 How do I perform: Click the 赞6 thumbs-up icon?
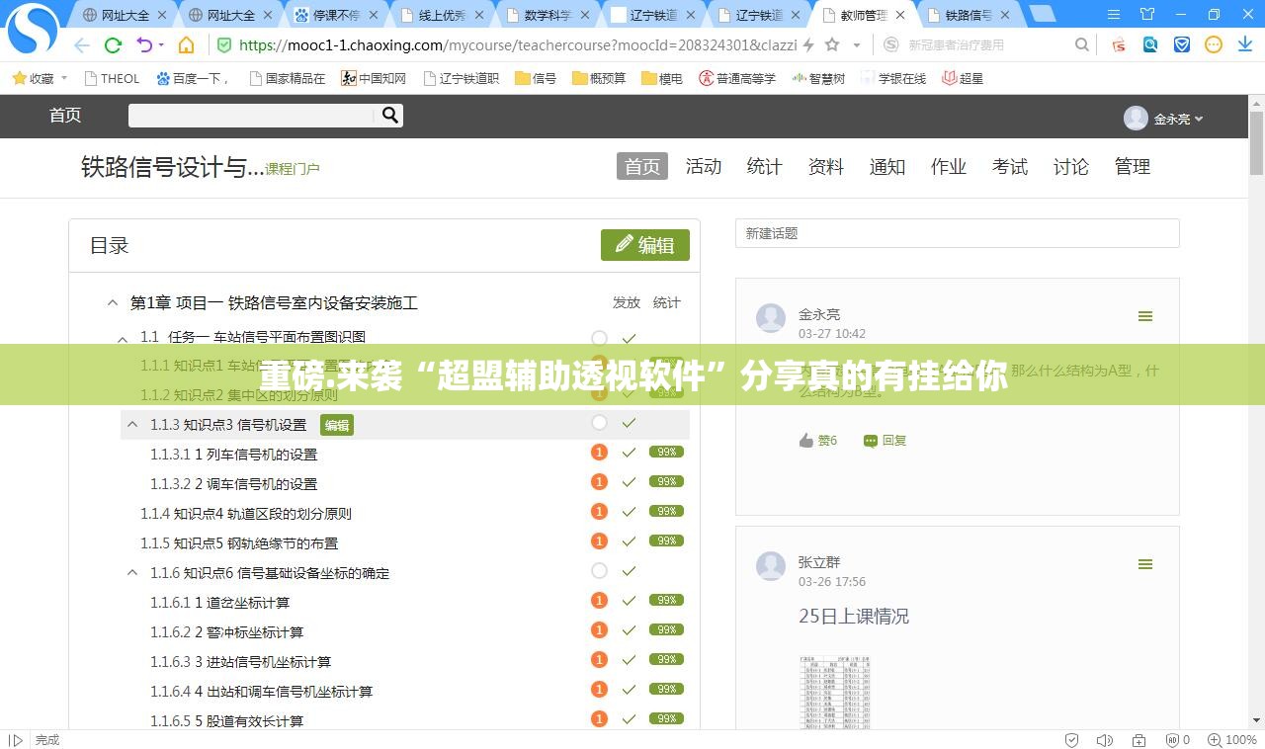(806, 441)
